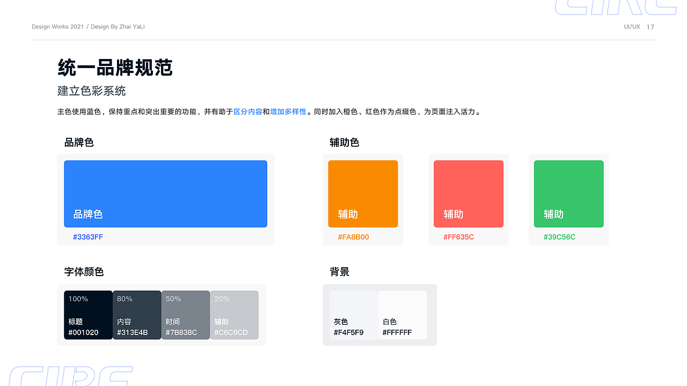Click the 标题 label in dark swatch

coord(76,322)
